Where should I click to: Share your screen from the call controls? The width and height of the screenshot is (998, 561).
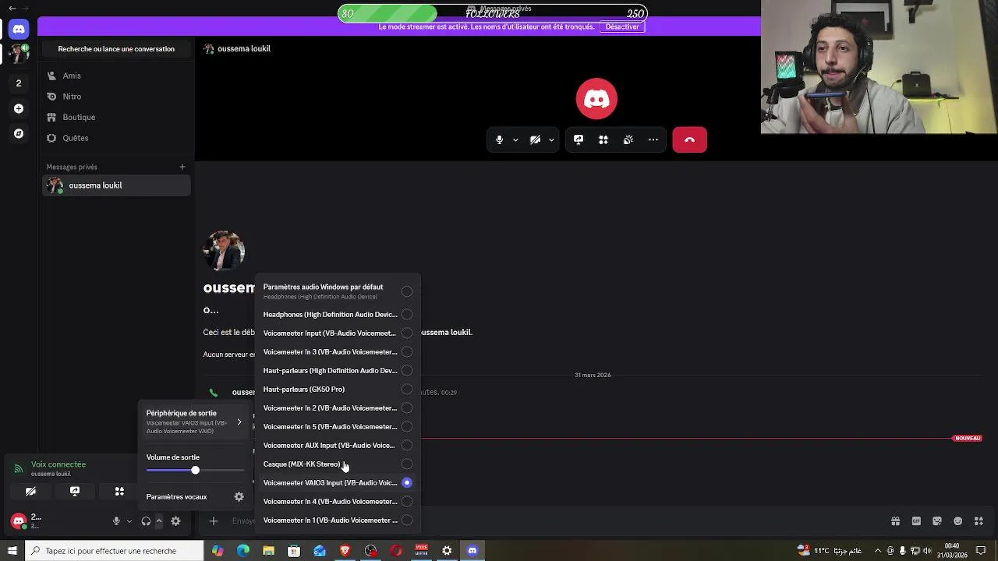[x=579, y=140]
